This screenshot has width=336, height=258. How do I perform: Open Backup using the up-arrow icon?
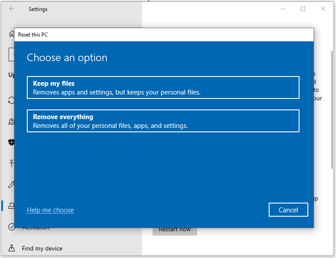11,164
